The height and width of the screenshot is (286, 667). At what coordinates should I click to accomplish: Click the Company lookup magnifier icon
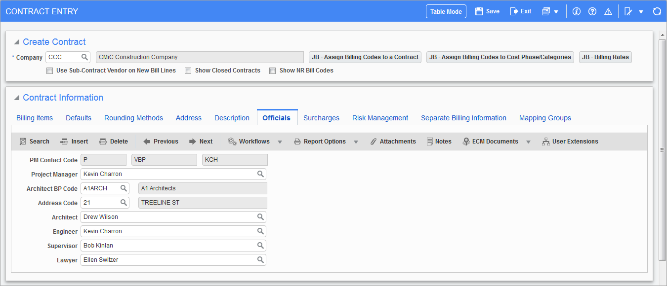(x=84, y=57)
